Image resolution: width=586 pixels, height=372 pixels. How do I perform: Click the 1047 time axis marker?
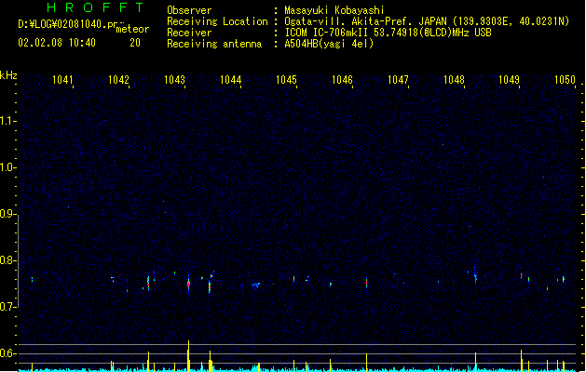[398, 79]
